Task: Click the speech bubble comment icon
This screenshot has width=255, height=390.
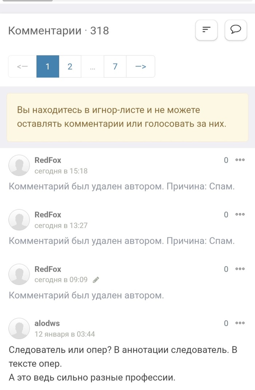Action: (x=236, y=29)
